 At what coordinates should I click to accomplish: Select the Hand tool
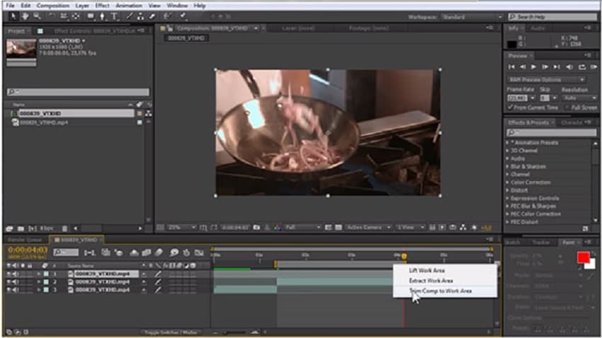tap(25, 16)
